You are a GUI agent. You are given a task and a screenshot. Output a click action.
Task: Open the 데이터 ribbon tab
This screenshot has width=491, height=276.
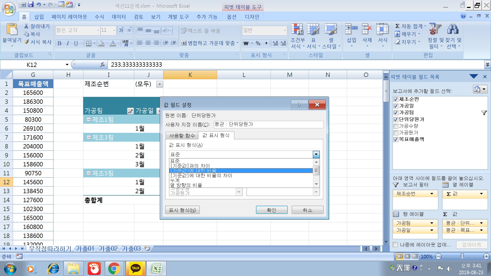click(119, 17)
